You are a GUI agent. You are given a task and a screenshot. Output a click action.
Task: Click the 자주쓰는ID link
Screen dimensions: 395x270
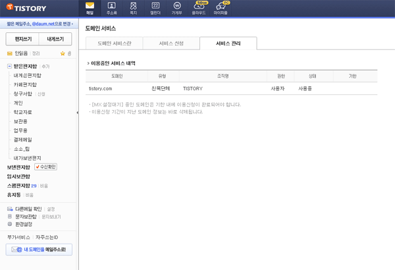[47, 237]
